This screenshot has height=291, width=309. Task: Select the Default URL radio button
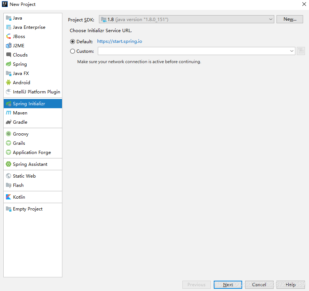pos(72,42)
